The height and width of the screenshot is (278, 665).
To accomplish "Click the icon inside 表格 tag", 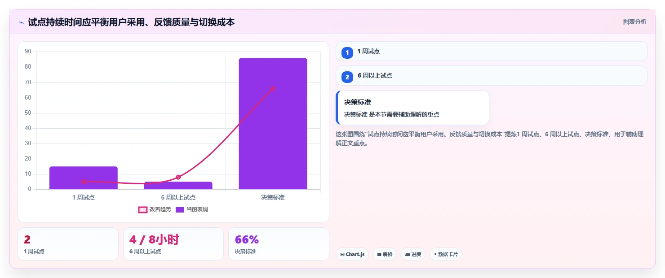I will [379, 255].
